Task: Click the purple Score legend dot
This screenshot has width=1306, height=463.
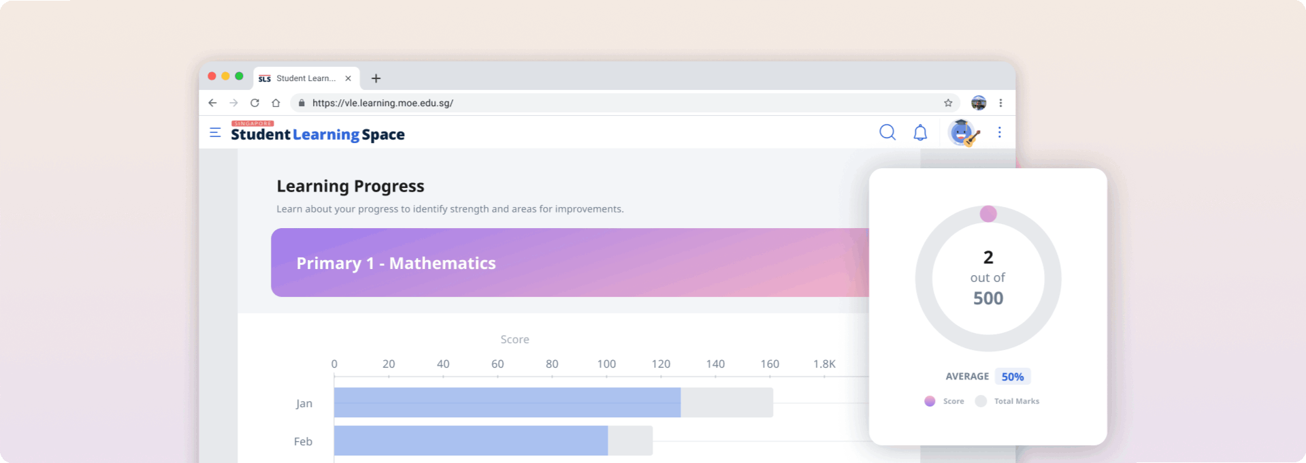Action: pos(930,401)
